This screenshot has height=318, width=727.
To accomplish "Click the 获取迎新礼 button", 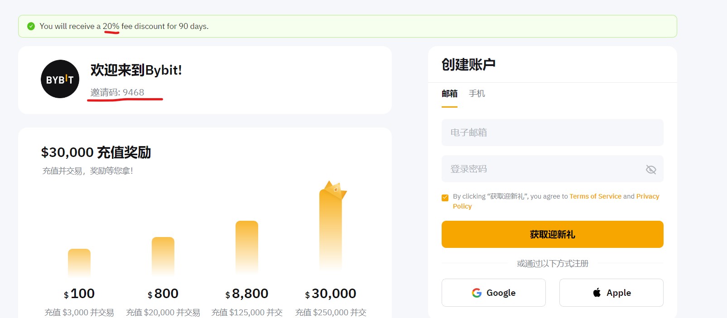I will pyautogui.click(x=552, y=234).
